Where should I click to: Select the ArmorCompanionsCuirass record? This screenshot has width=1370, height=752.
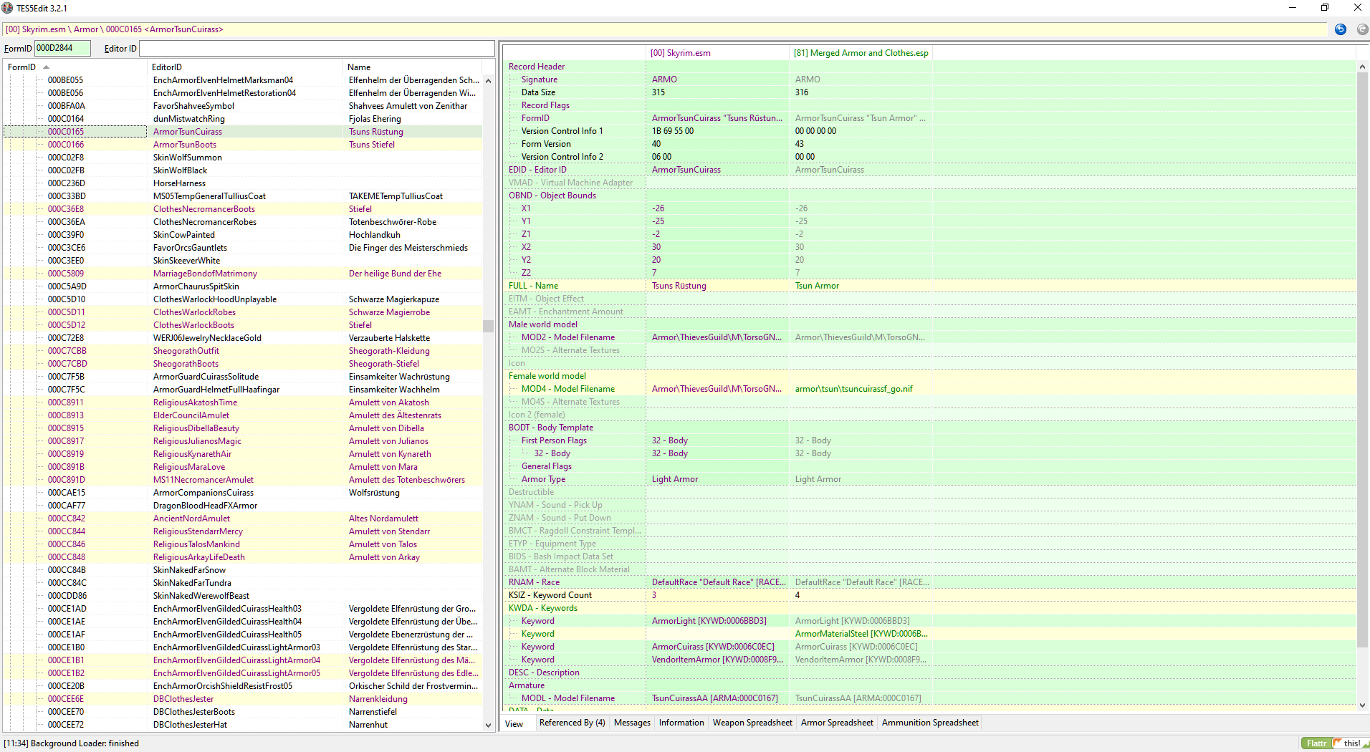coord(243,493)
